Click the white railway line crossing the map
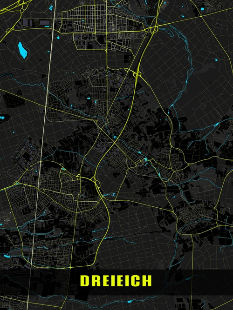Screen dimensions: 233x310 coord(42,154)
